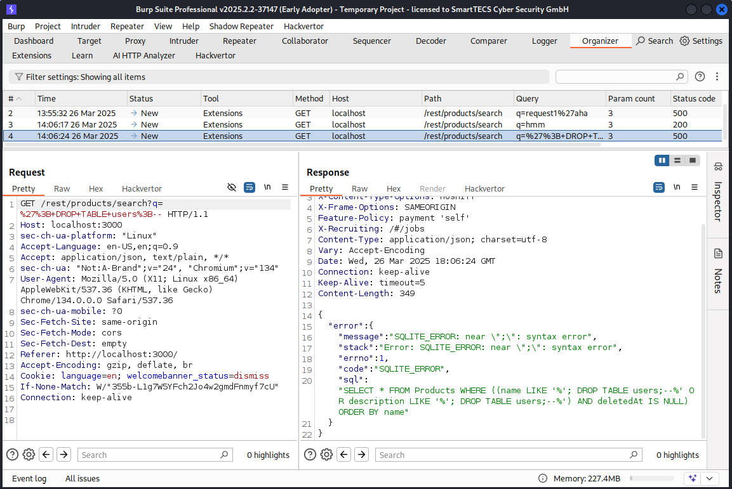The width and height of the screenshot is (732, 489).
Task: Select row 3 with query q=hmm
Action: 363,124
